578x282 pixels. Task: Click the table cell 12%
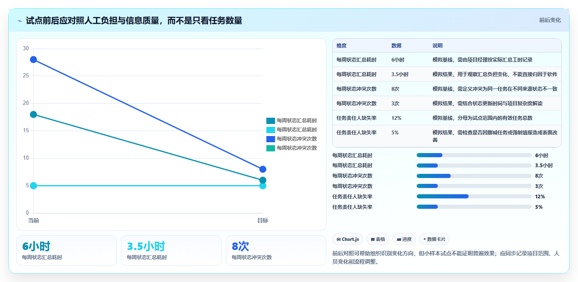396,118
